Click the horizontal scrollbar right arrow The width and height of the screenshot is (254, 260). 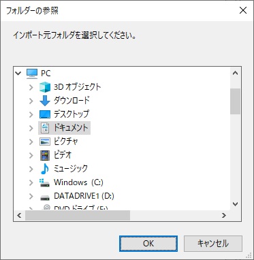[224, 215]
